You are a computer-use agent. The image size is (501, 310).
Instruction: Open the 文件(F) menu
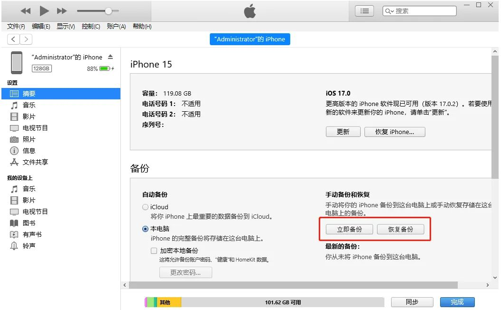coord(16,27)
